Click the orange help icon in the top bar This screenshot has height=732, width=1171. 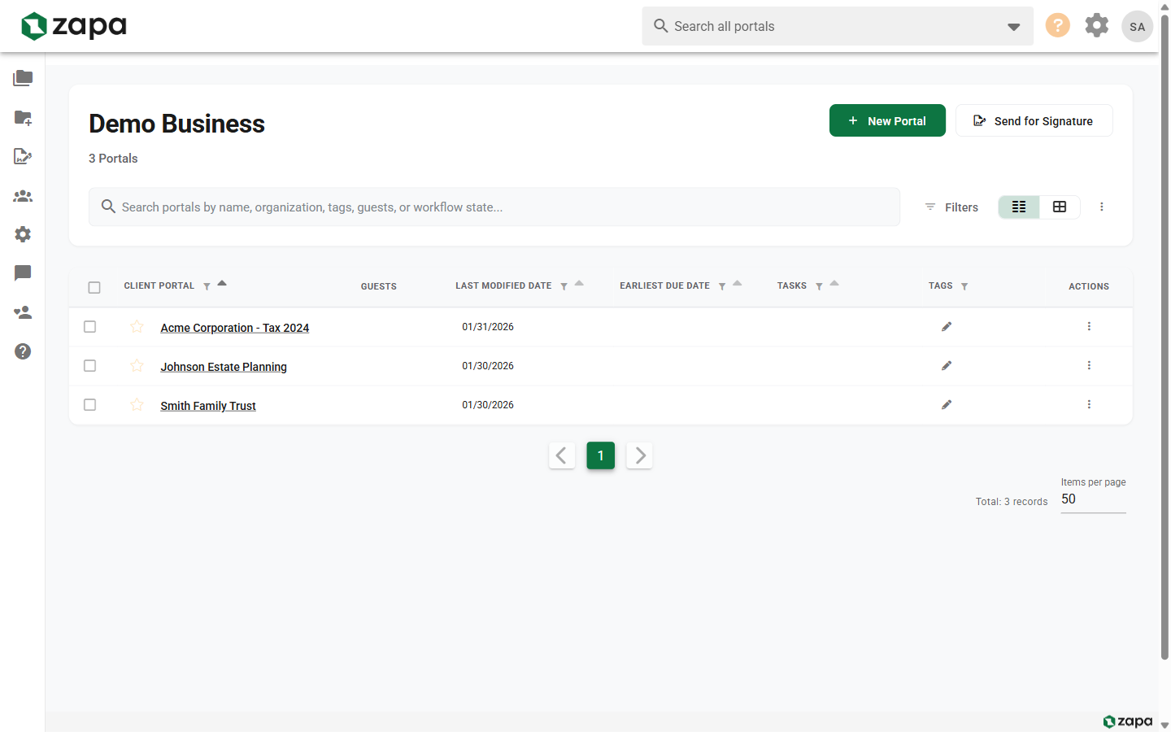coord(1057,25)
